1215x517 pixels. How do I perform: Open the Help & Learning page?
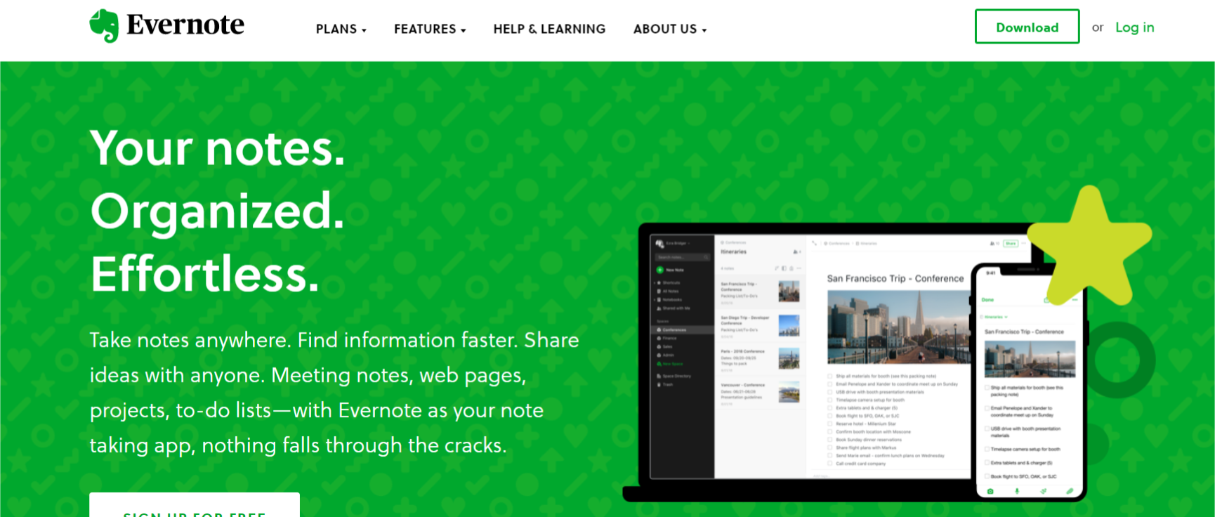pos(549,29)
